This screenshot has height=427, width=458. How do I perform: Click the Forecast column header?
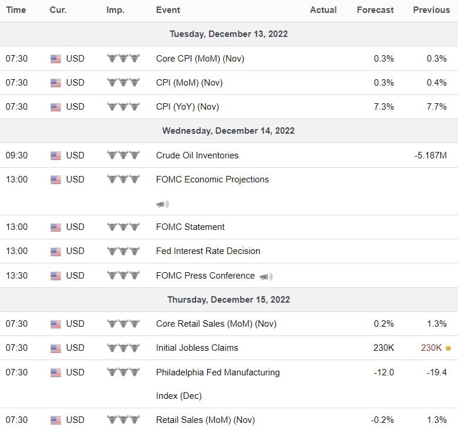coord(375,10)
